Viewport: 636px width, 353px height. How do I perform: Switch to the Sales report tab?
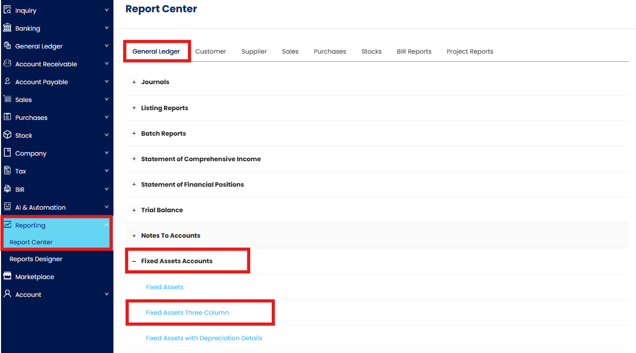290,51
